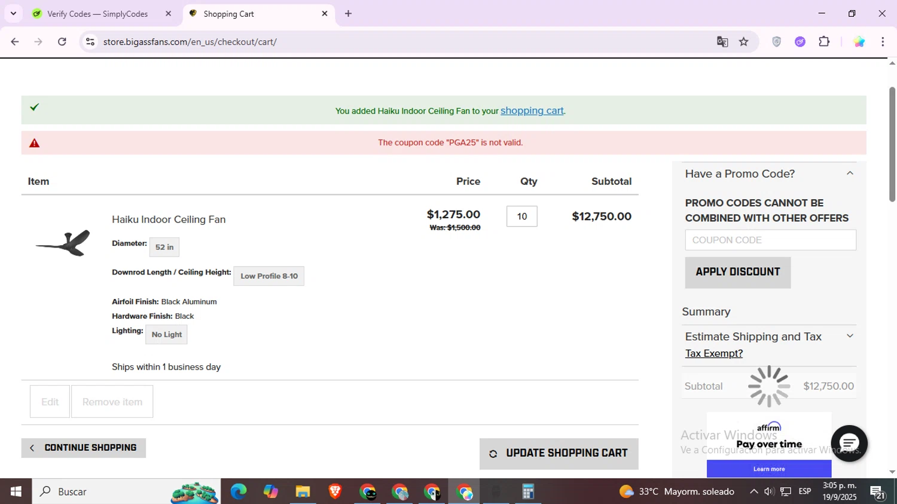897x504 pixels.
Task: Click the APPLY DISCOUNT button
Action: (738, 273)
